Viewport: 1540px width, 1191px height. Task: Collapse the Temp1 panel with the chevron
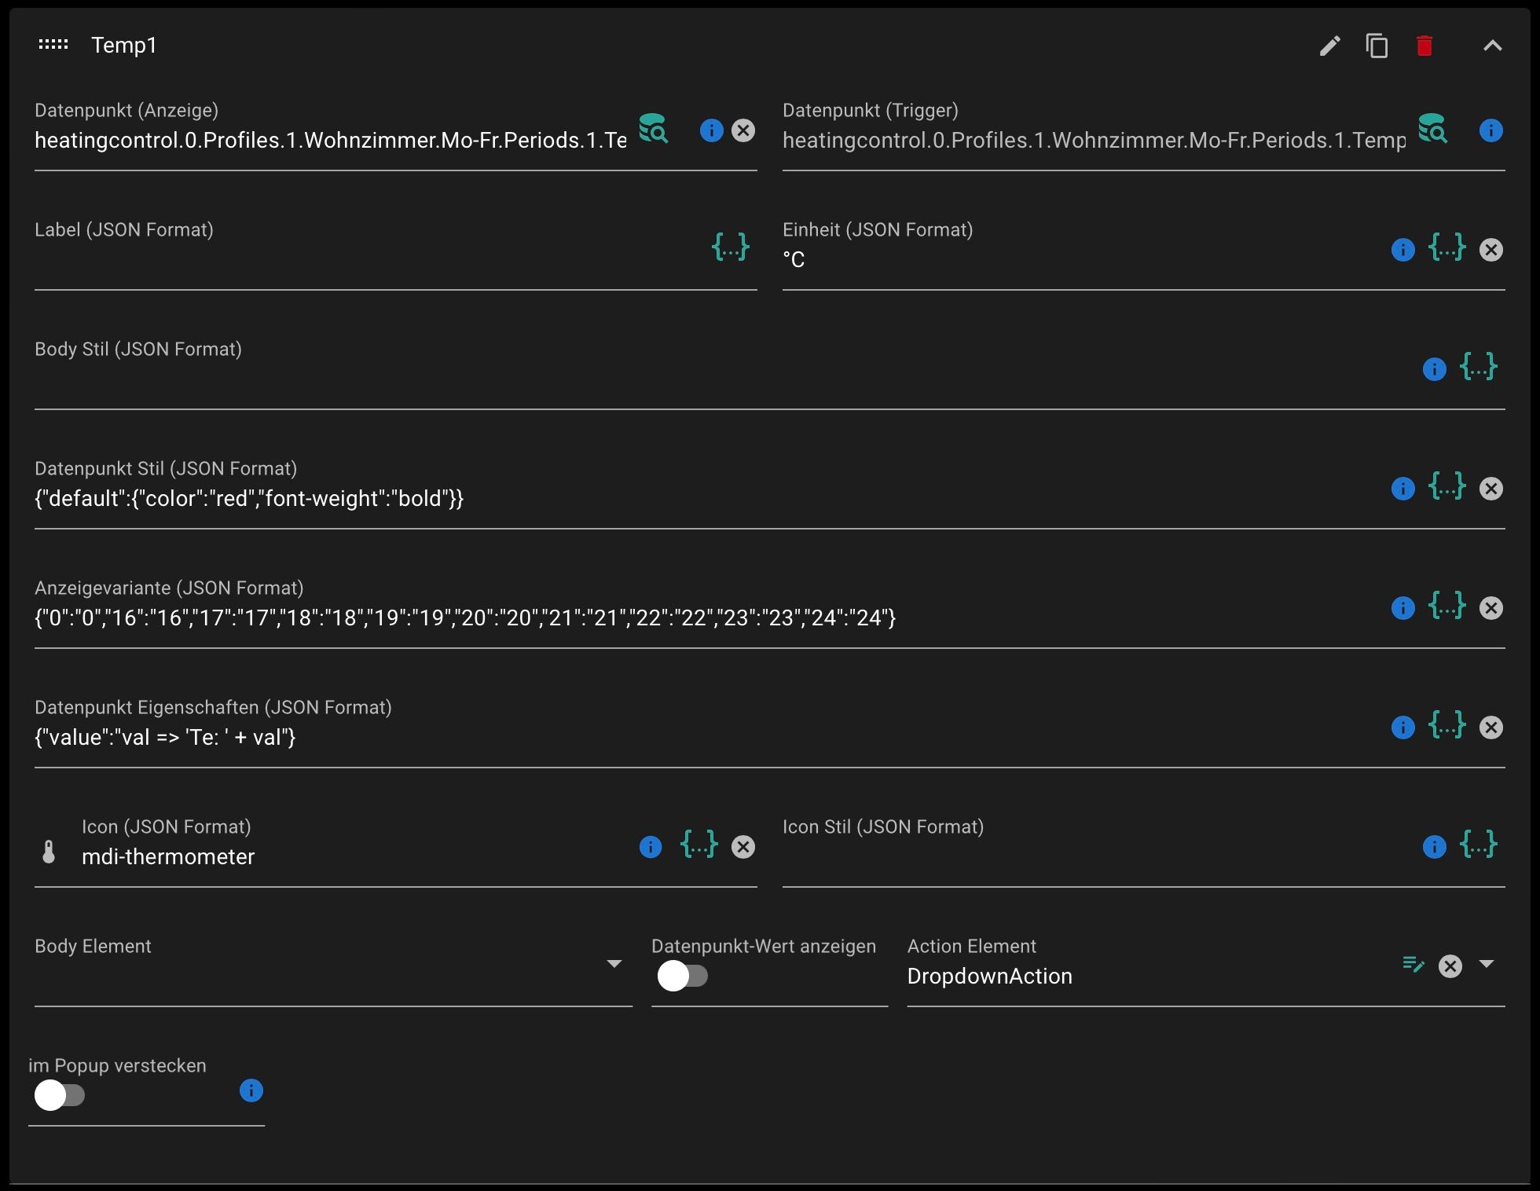point(1492,46)
